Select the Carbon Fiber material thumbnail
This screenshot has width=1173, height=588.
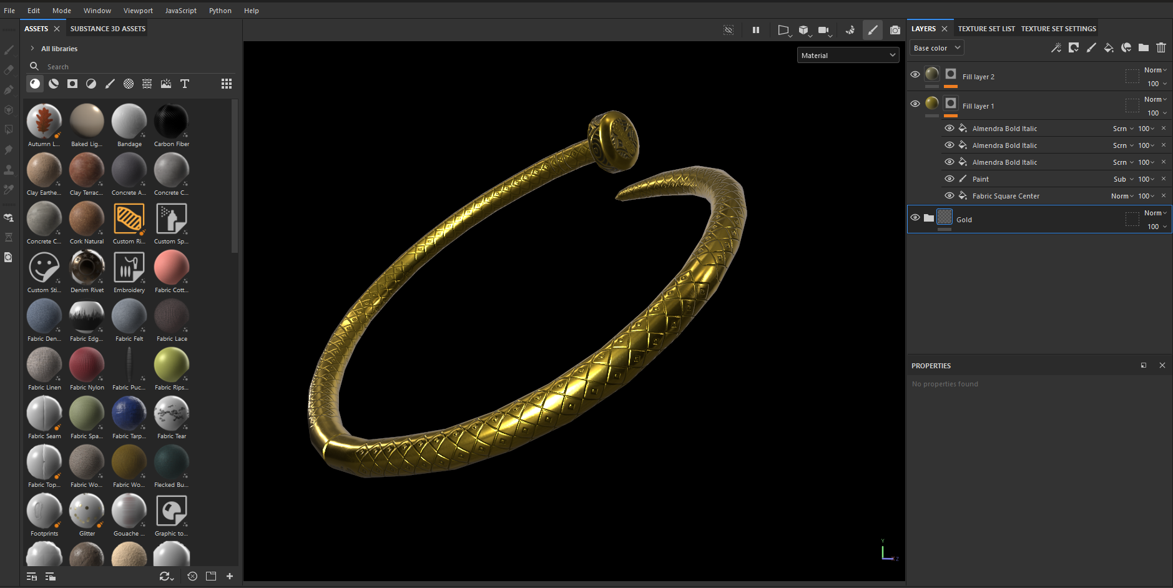tap(171, 122)
